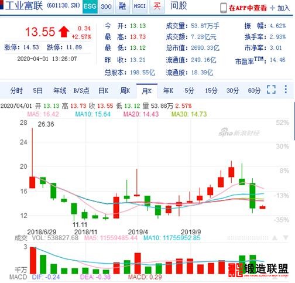
Task: Show the B/S点 buy-sell points tab
Action: tap(81, 91)
